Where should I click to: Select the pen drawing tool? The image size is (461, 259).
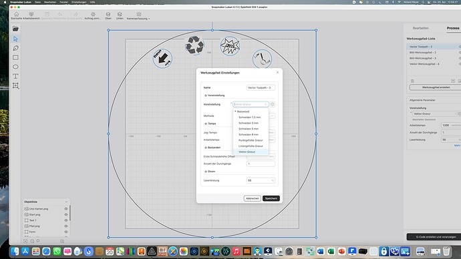tap(15, 48)
